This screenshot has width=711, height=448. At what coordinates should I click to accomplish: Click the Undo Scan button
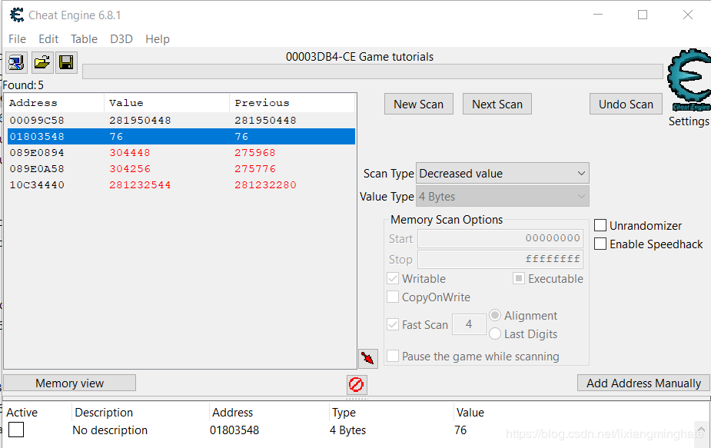(626, 105)
